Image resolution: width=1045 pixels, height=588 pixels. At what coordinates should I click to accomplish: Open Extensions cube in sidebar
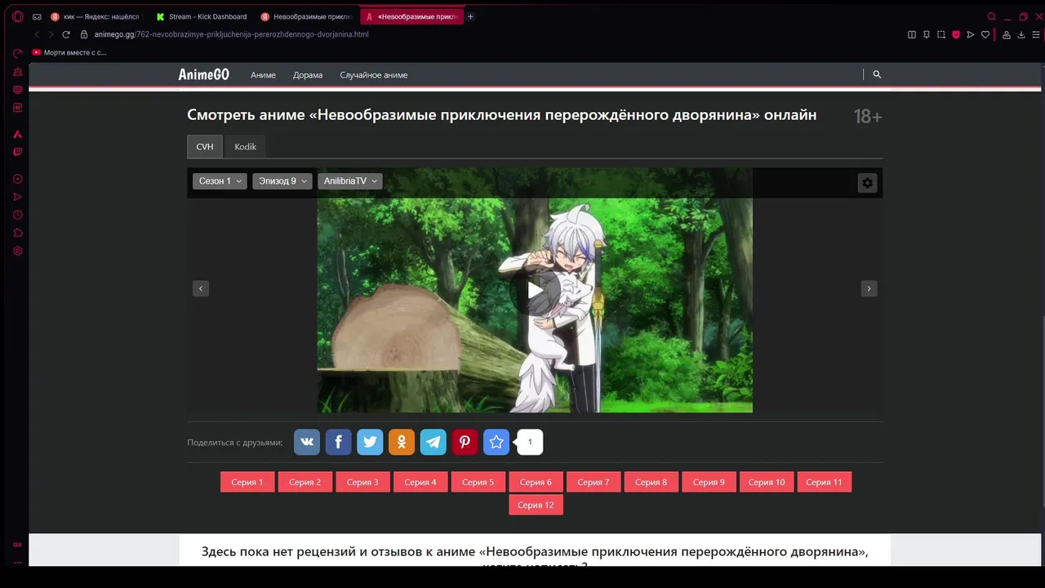tap(17, 233)
